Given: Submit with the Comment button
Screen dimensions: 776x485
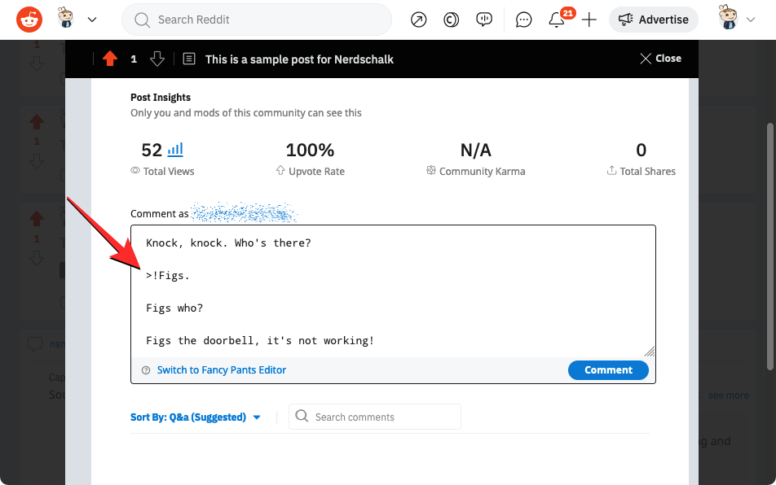Looking at the screenshot, I should pyautogui.click(x=608, y=370).
